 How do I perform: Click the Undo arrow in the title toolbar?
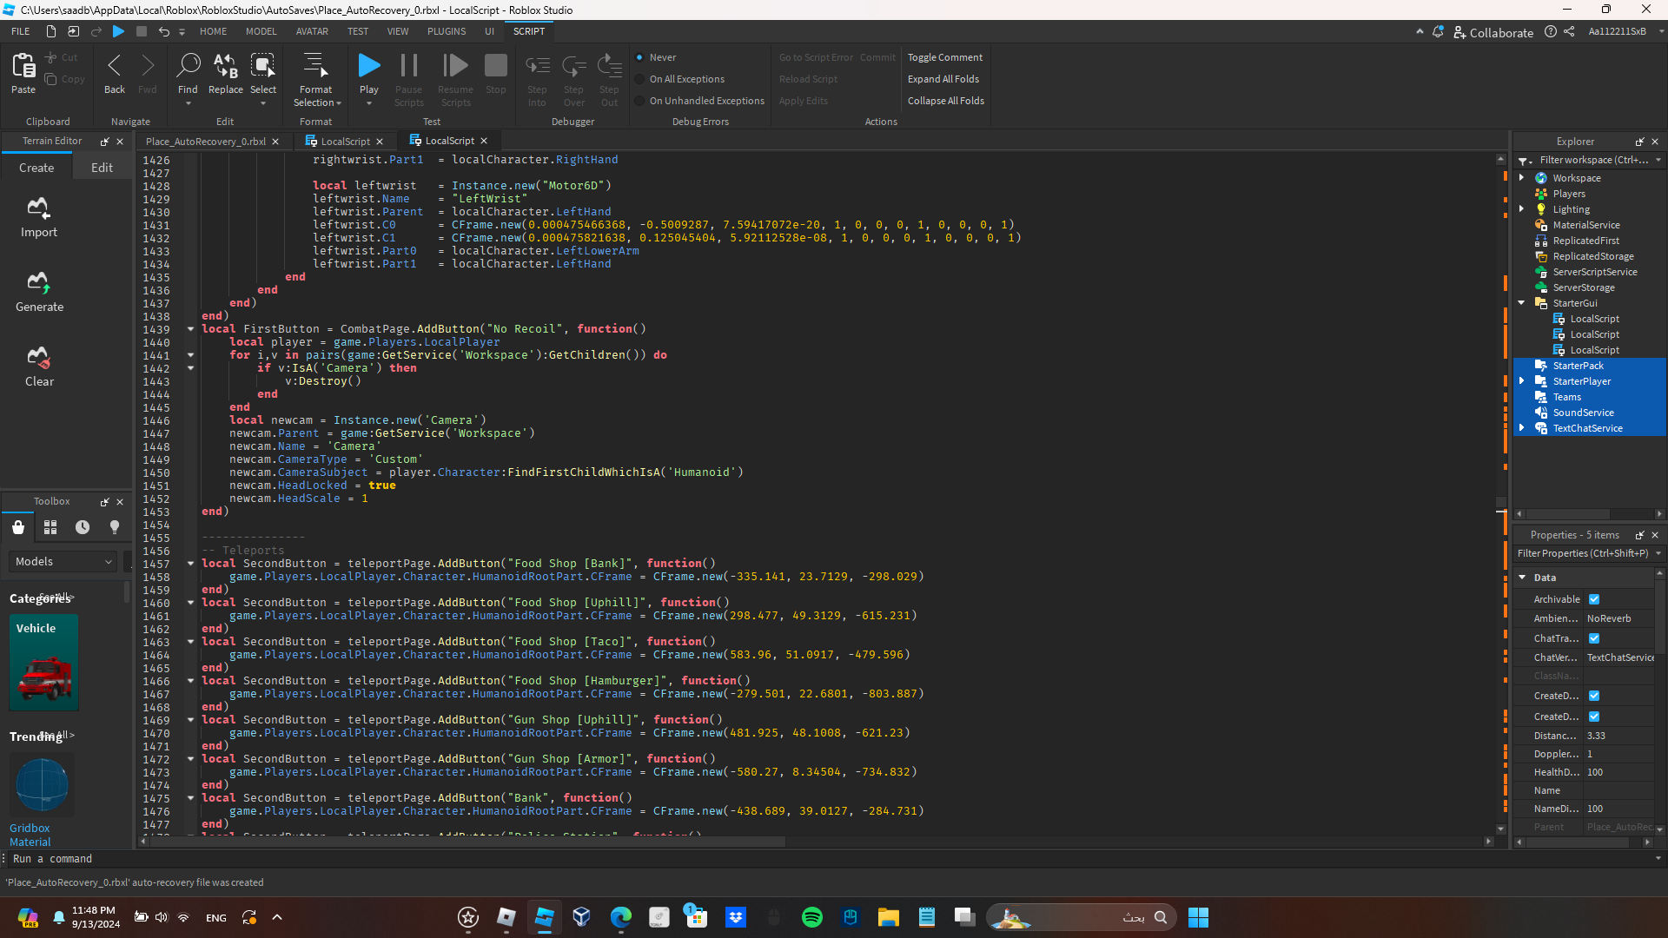163,31
